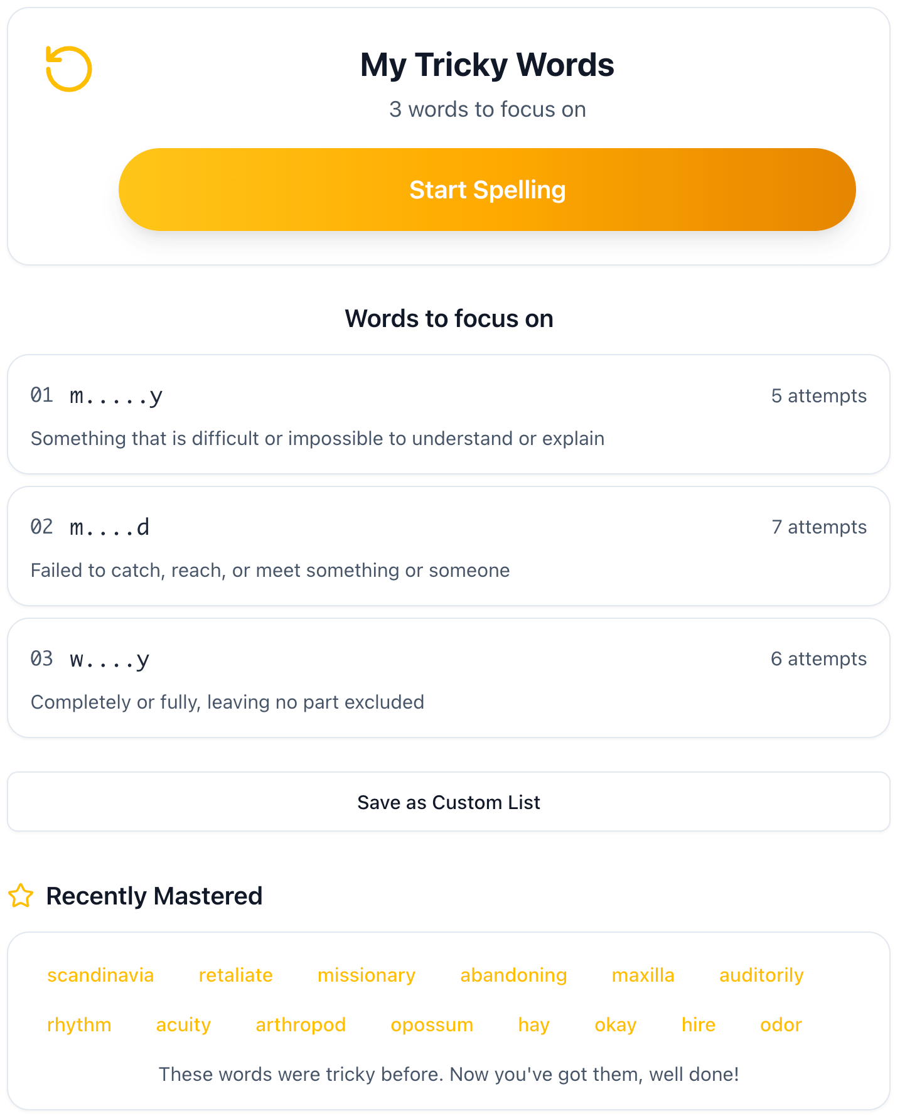Open the mastered word hire
The height and width of the screenshot is (1116, 900).
coord(698,1024)
